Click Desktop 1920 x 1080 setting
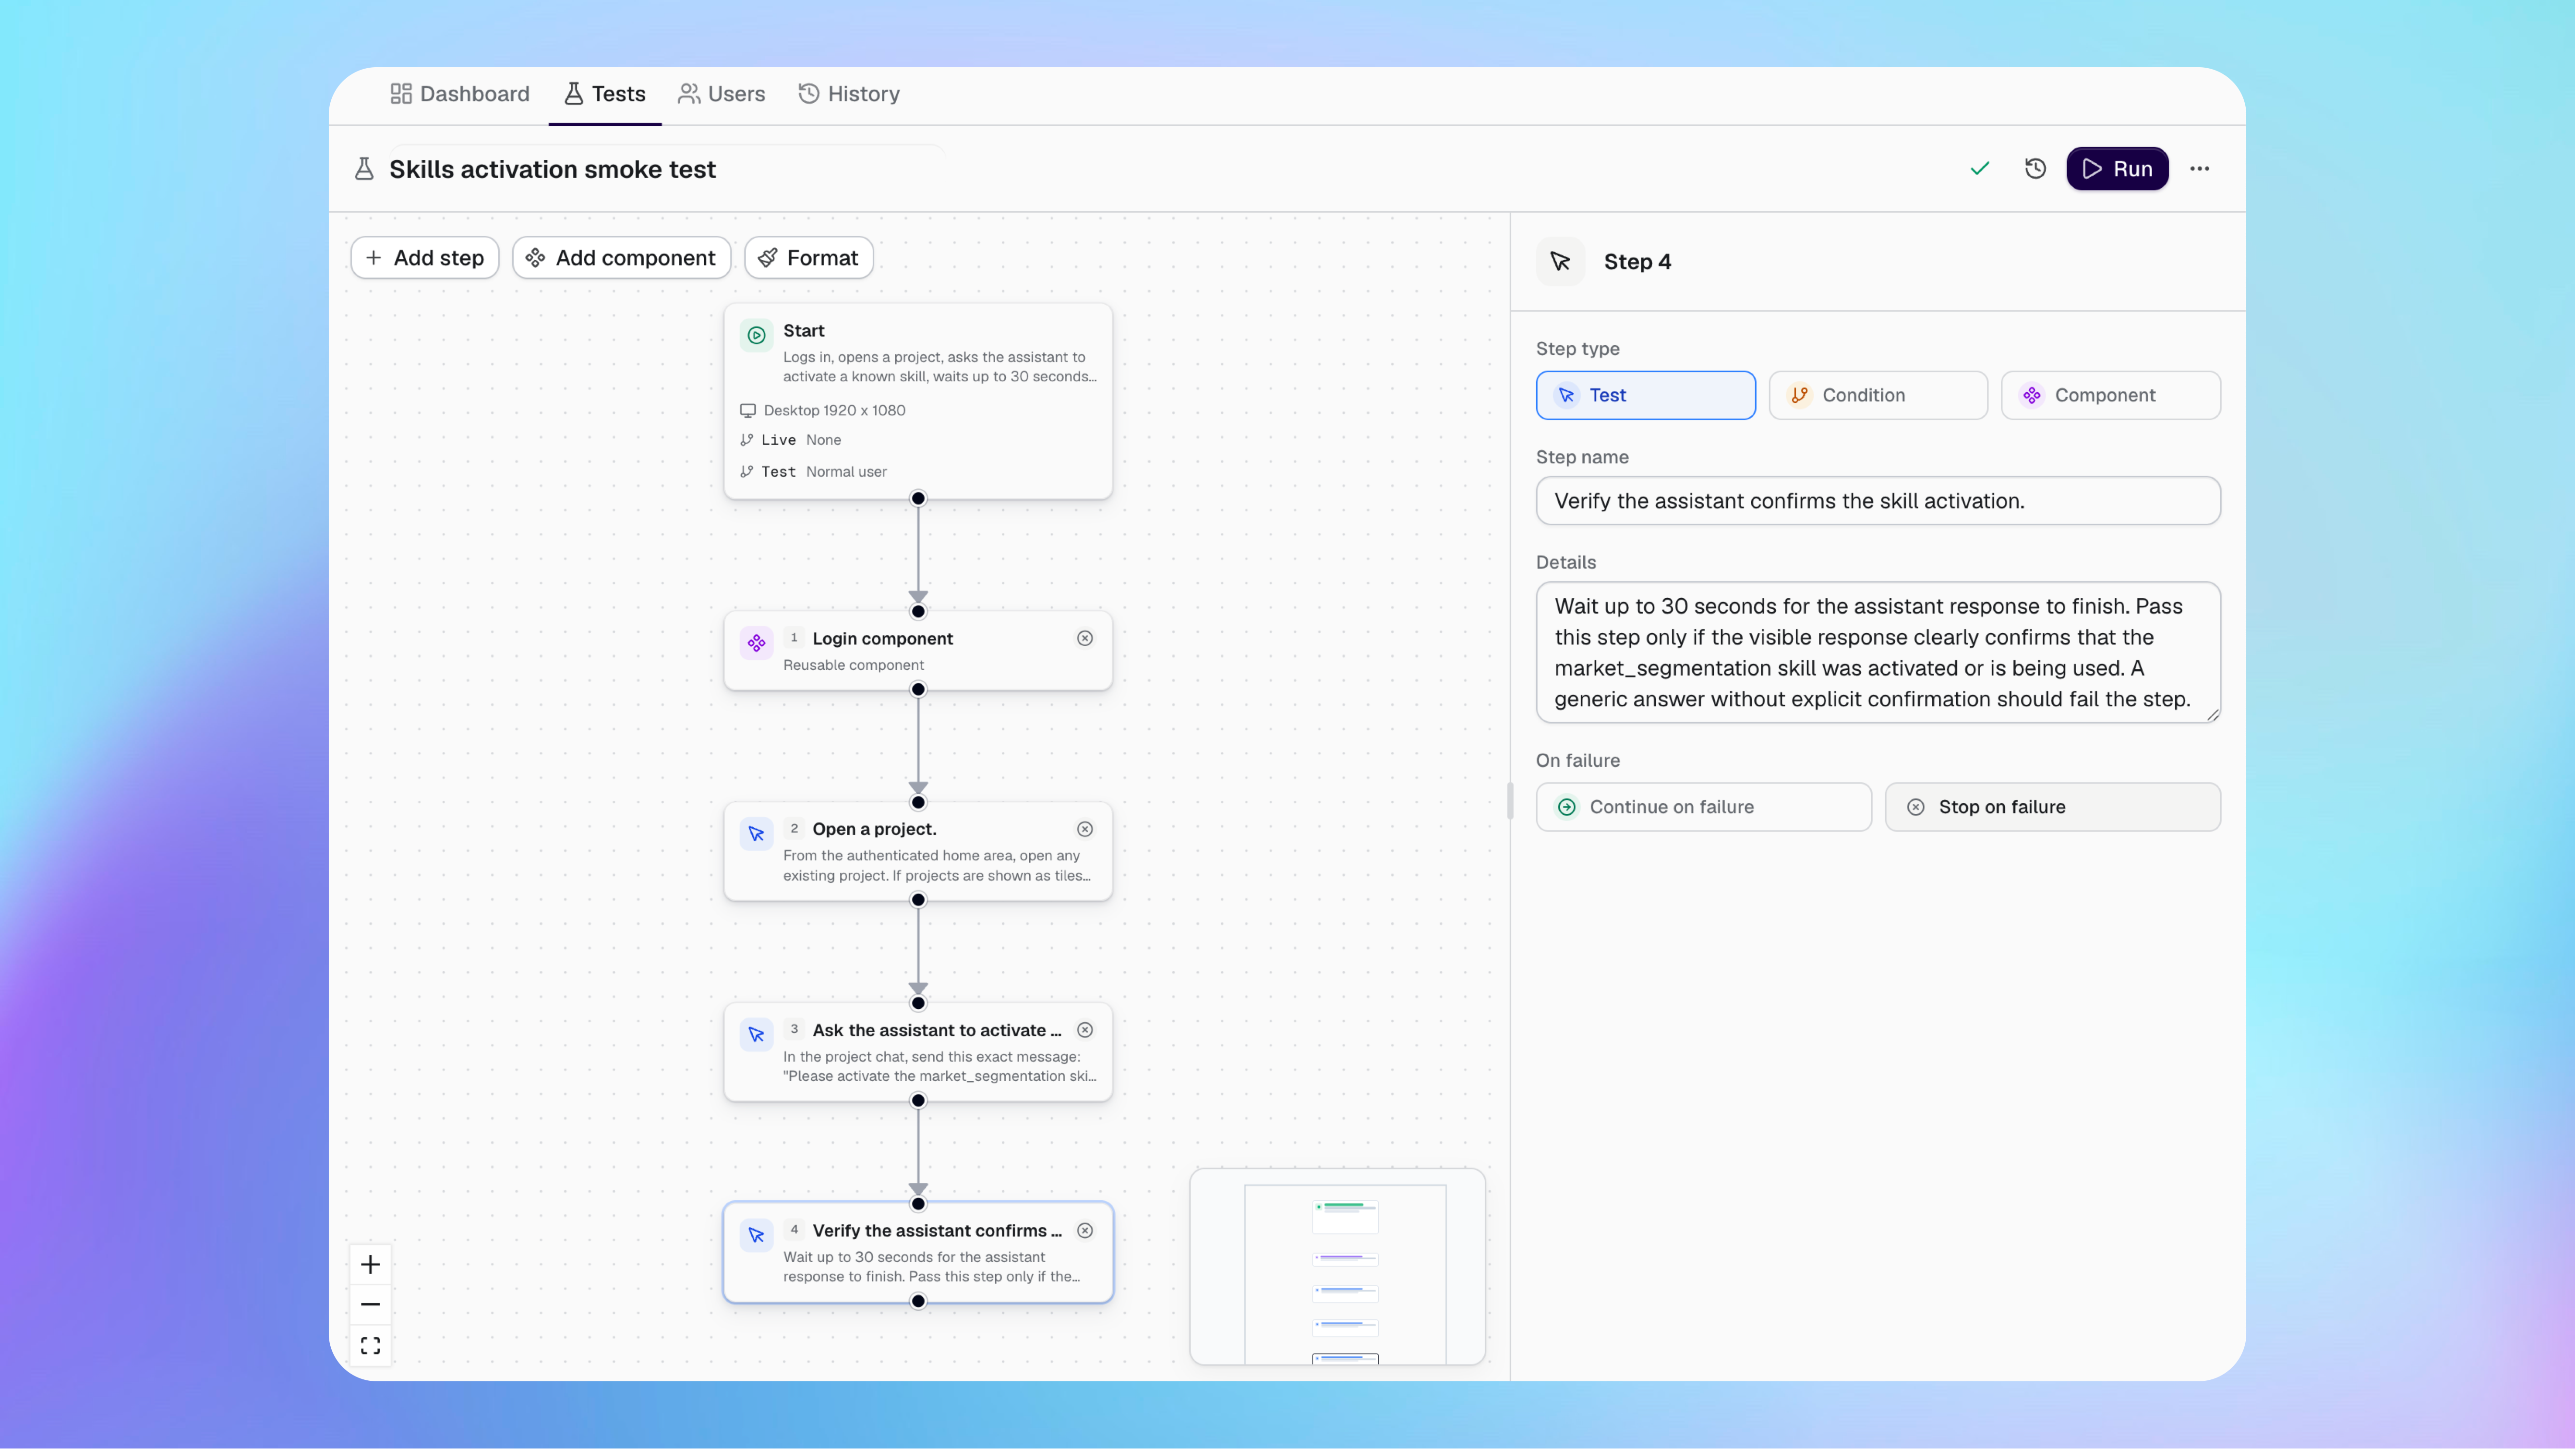Image resolution: width=2576 pixels, height=1449 pixels. click(x=823, y=410)
